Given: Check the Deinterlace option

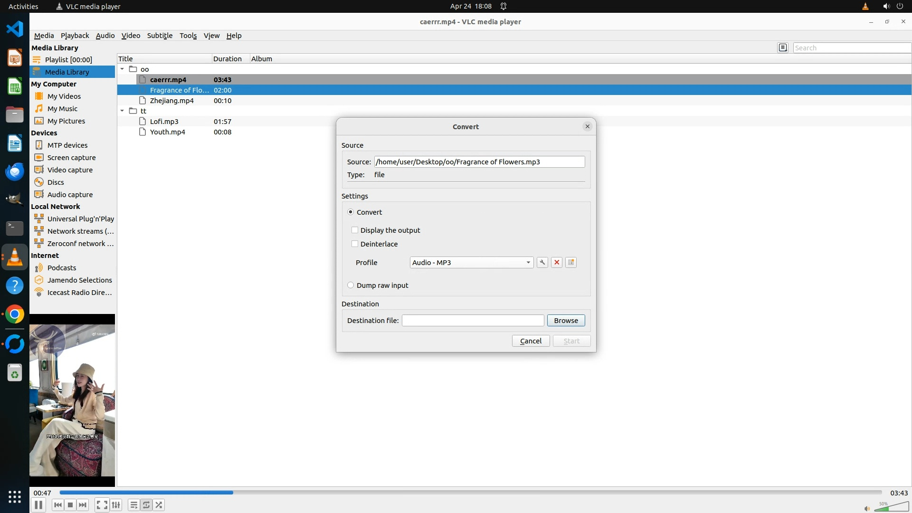Looking at the screenshot, I should coord(355,244).
